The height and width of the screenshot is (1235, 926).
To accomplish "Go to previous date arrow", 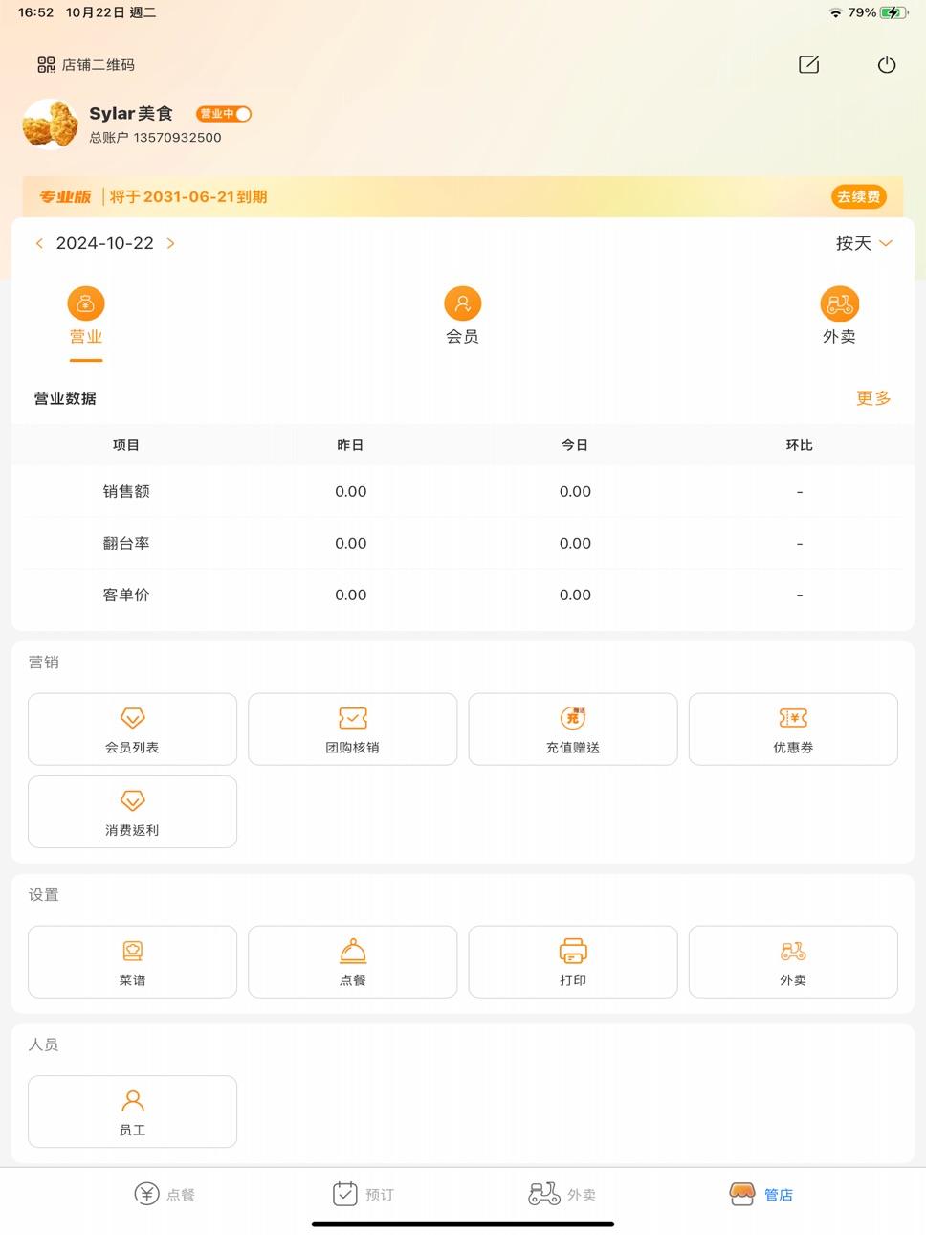I will pyautogui.click(x=39, y=243).
